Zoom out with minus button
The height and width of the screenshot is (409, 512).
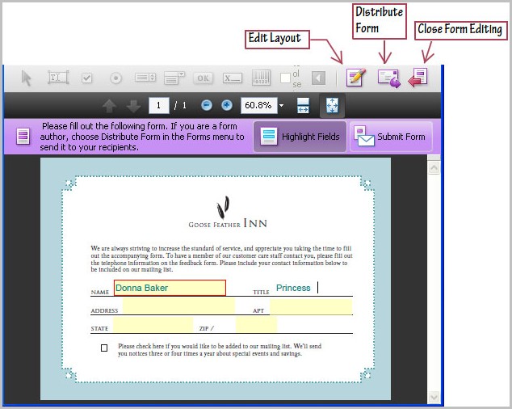point(207,105)
